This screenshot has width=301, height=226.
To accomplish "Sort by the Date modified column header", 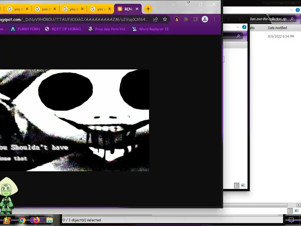I will 277,28.
